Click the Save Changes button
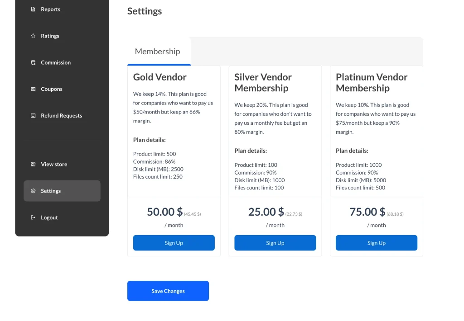The width and height of the screenshot is (464, 321). click(168, 291)
